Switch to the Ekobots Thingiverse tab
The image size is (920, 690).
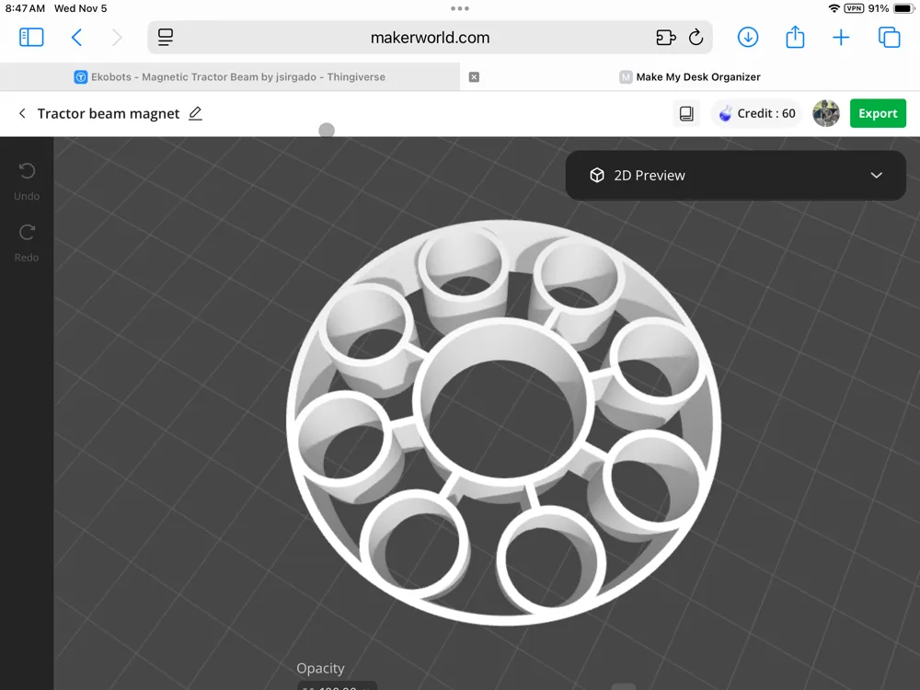pos(229,77)
